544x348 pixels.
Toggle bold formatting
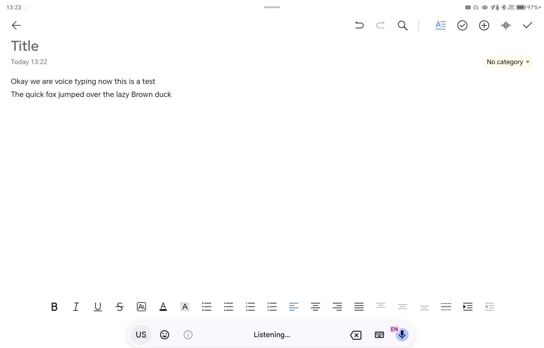tap(54, 307)
